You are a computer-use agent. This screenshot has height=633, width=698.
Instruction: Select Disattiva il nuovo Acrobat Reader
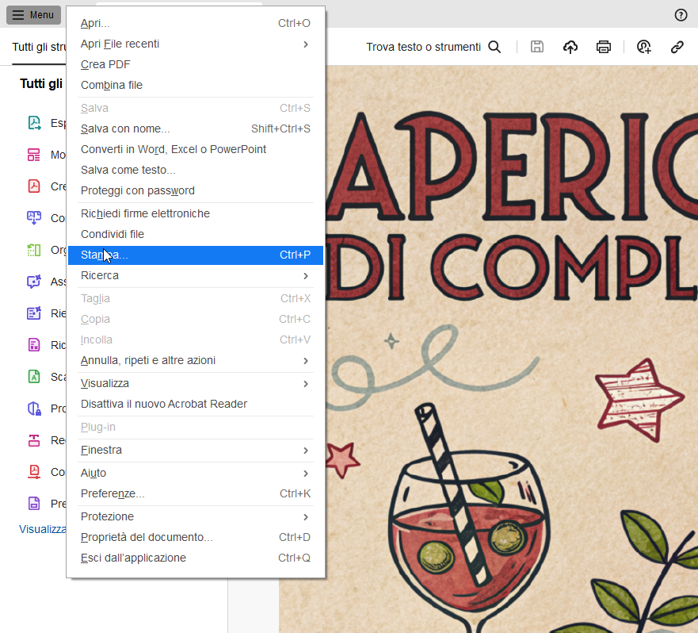pyautogui.click(x=164, y=404)
